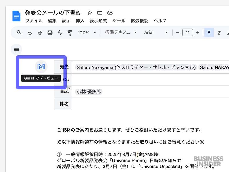Click the 件名 label cell
This screenshot has width=229, height=172.
(x=63, y=104)
